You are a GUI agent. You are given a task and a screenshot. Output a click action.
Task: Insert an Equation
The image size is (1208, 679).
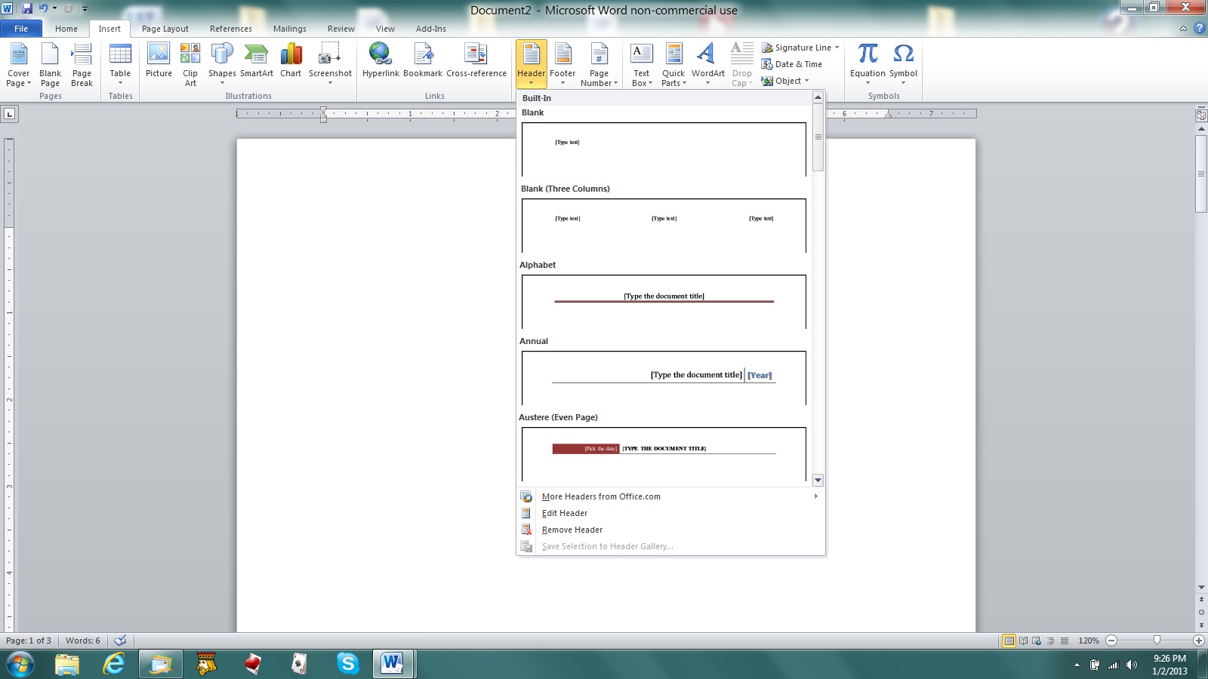tap(867, 65)
